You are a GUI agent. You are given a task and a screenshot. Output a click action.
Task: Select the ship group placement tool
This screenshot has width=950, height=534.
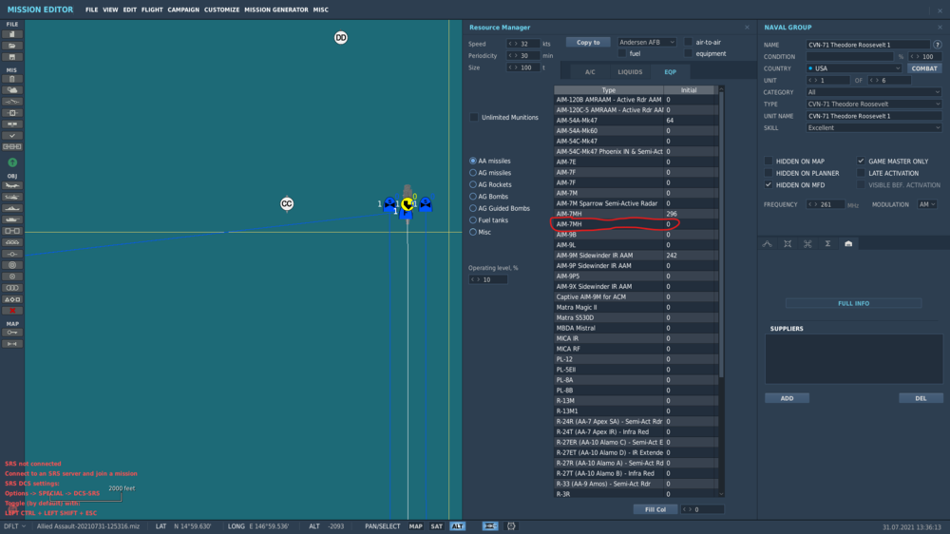(12, 208)
